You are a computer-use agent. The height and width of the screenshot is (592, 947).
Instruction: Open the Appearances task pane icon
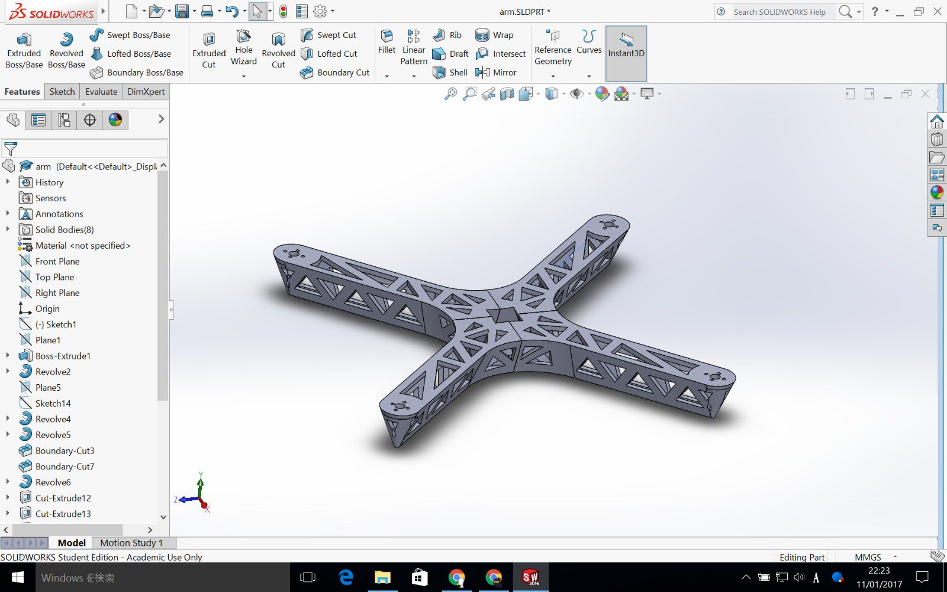[x=937, y=192]
